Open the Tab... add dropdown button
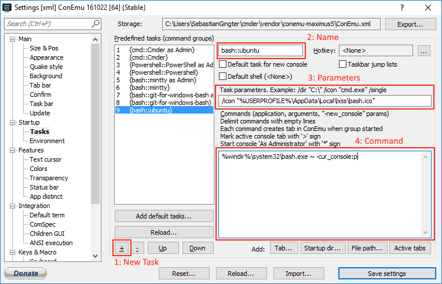The height and width of the screenshot is (284, 442). pyautogui.click(x=283, y=248)
